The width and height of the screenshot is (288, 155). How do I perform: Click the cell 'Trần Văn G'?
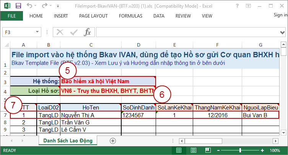pyautogui.click(x=91, y=122)
